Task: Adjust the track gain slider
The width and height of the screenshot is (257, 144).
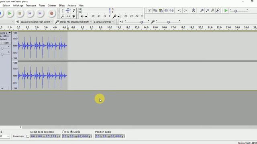Action: tap(2, 48)
